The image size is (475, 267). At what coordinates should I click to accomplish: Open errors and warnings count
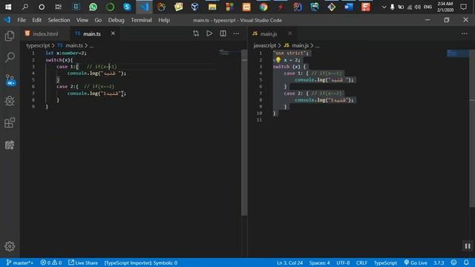coord(51,263)
